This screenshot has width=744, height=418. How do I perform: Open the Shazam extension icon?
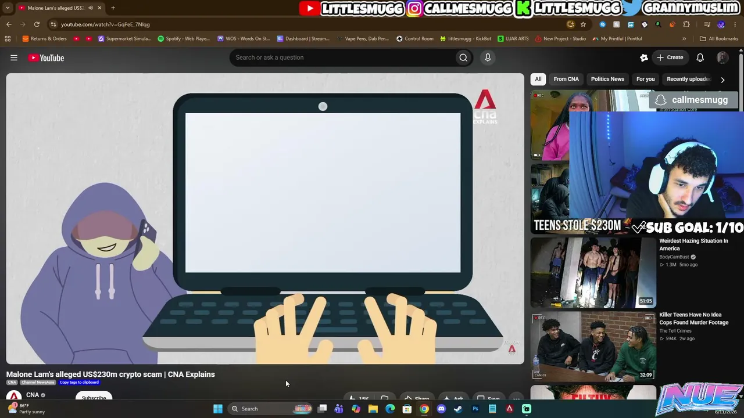click(x=602, y=24)
